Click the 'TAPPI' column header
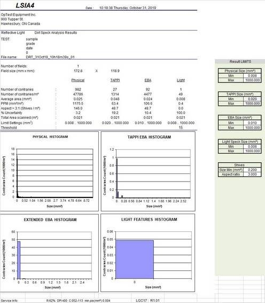The width and height of the screenshot is (265, 303). [x=115, y=80]
